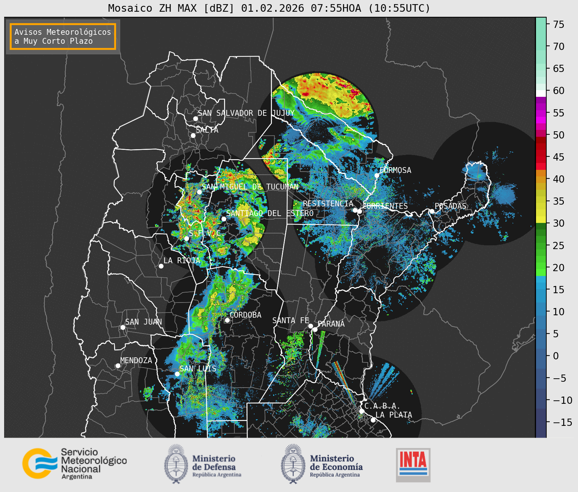This screenshot has height=492, width=578.
Task: Click the Formosa city marker
Action: (377, 175)
